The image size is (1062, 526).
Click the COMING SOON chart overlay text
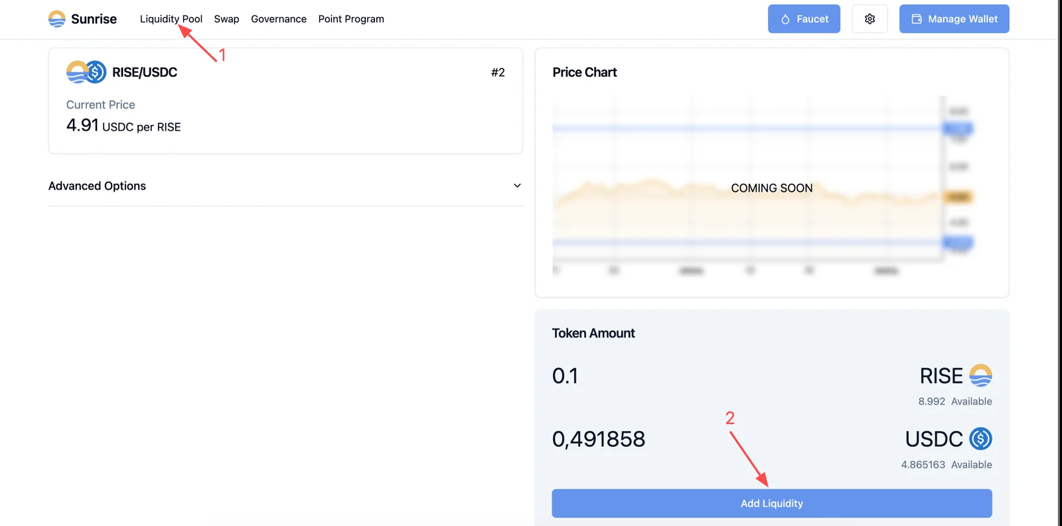(772, 188)
